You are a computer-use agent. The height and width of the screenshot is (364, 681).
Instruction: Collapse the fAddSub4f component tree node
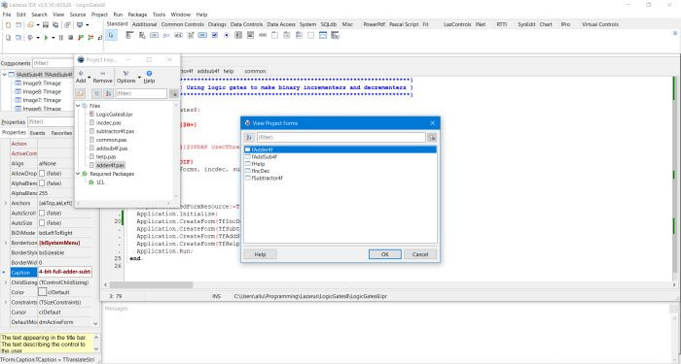(x=4, y=75)
